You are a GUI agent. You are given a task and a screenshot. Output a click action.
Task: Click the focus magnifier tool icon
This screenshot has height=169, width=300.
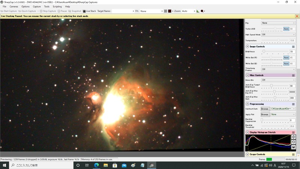point(202,11)
